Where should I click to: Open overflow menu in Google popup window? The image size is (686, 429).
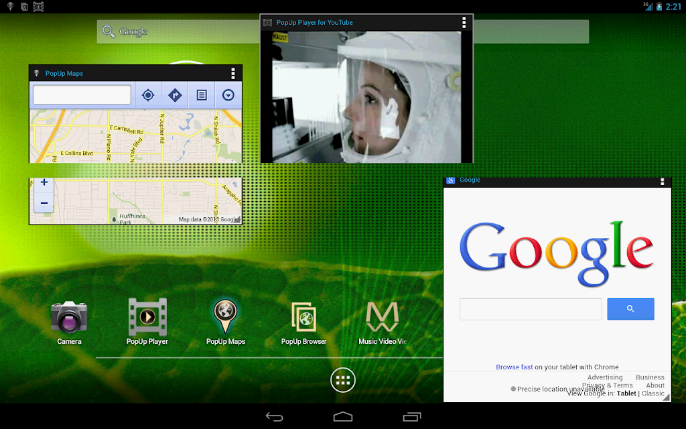click(x=662, y=181)
